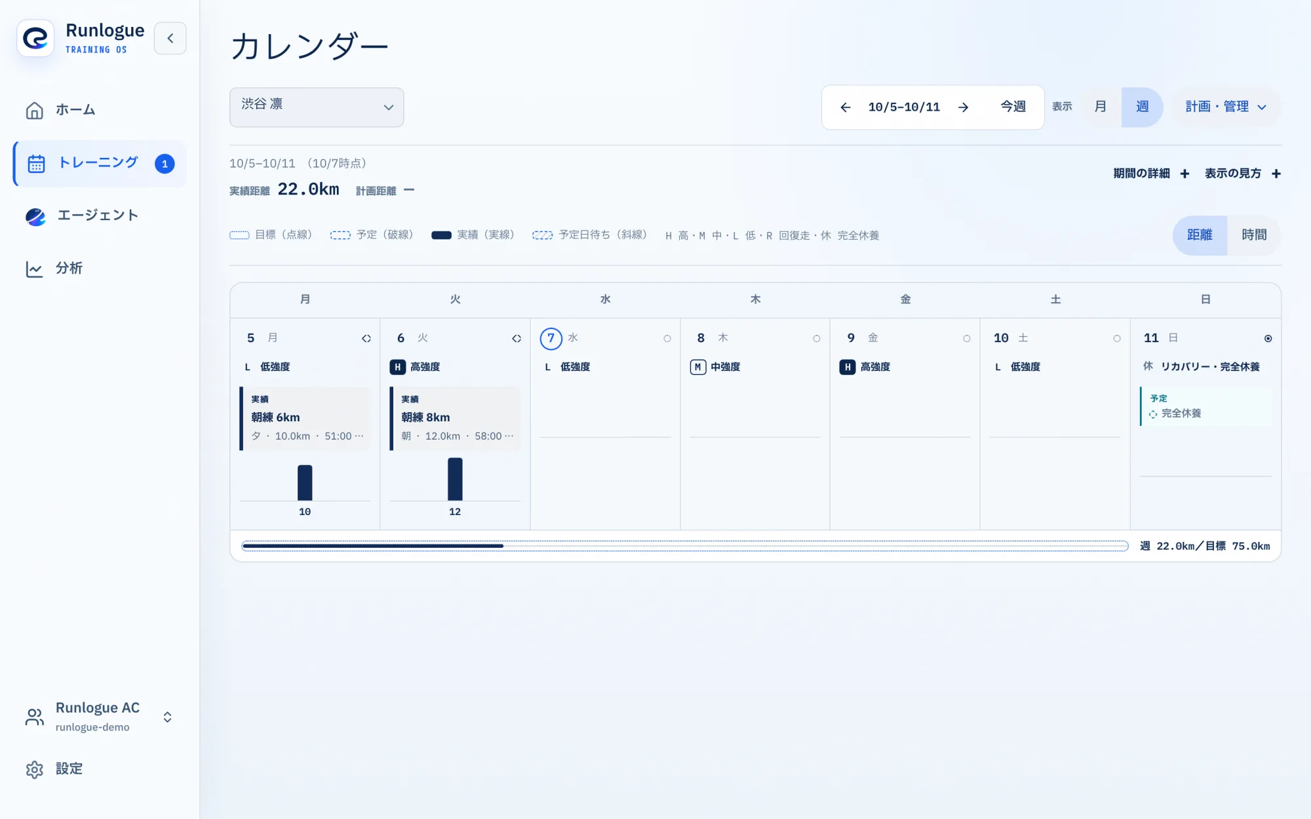Switch view to 週

tap(1142, 107)
